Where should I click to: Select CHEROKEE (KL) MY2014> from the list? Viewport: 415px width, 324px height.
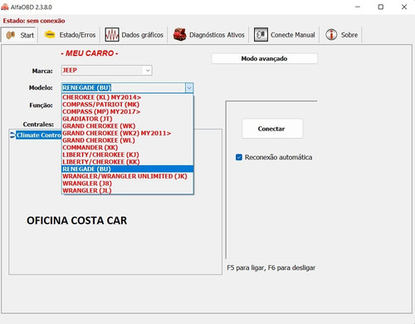click(127, 97)
